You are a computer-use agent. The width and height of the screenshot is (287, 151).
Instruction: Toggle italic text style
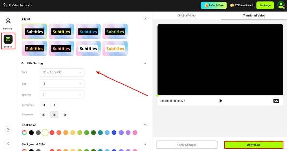(54, 105)
